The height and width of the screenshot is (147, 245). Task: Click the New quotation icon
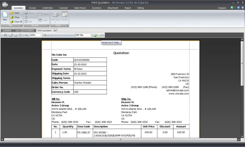pos(5,15)
